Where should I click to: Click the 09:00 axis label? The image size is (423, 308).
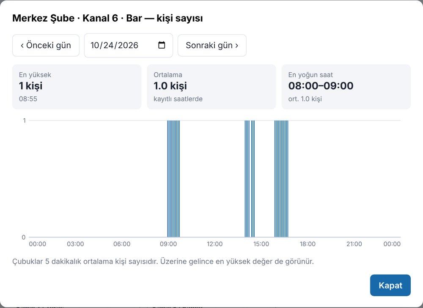coord(168,244)
